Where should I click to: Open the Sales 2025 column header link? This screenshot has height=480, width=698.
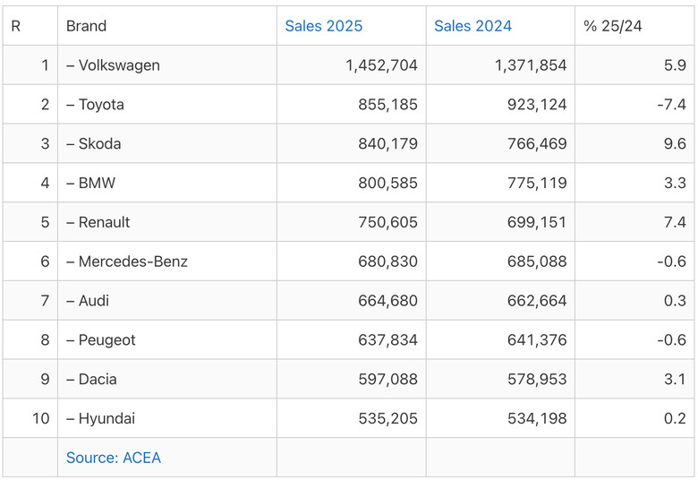324,26
